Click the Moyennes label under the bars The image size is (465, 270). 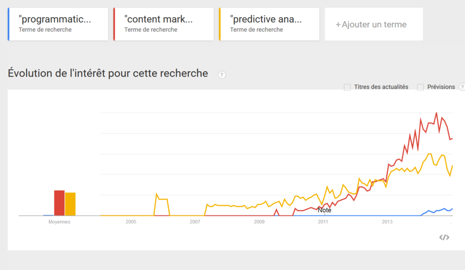60,222
